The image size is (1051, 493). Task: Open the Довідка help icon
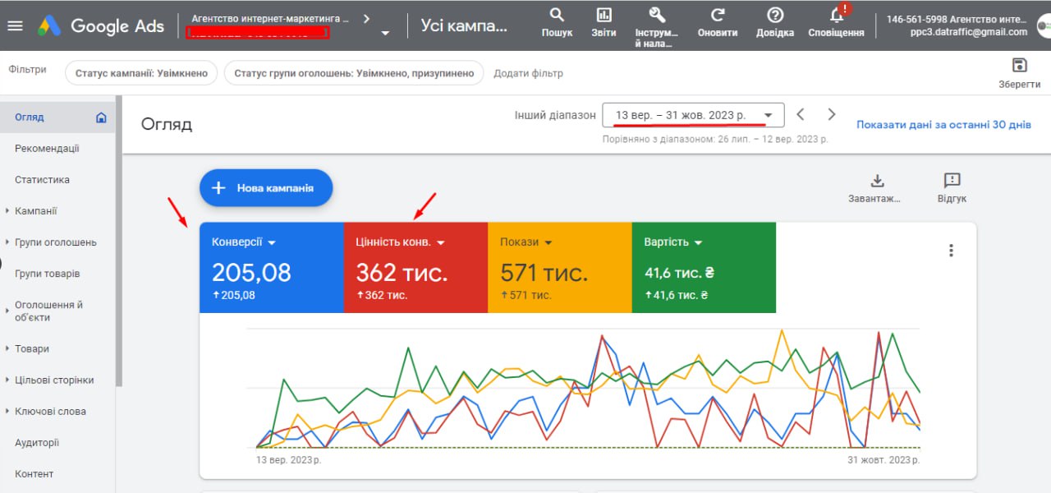click(775, 15)
